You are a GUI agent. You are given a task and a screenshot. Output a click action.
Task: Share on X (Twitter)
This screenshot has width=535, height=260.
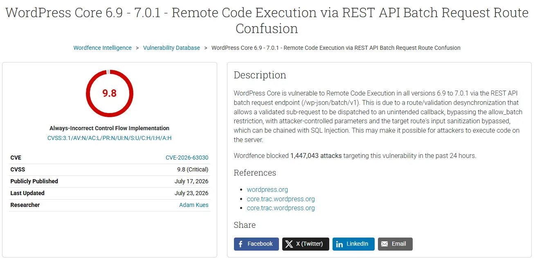306,244
